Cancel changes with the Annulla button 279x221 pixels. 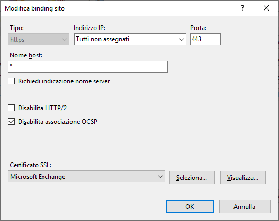point(245,206)
